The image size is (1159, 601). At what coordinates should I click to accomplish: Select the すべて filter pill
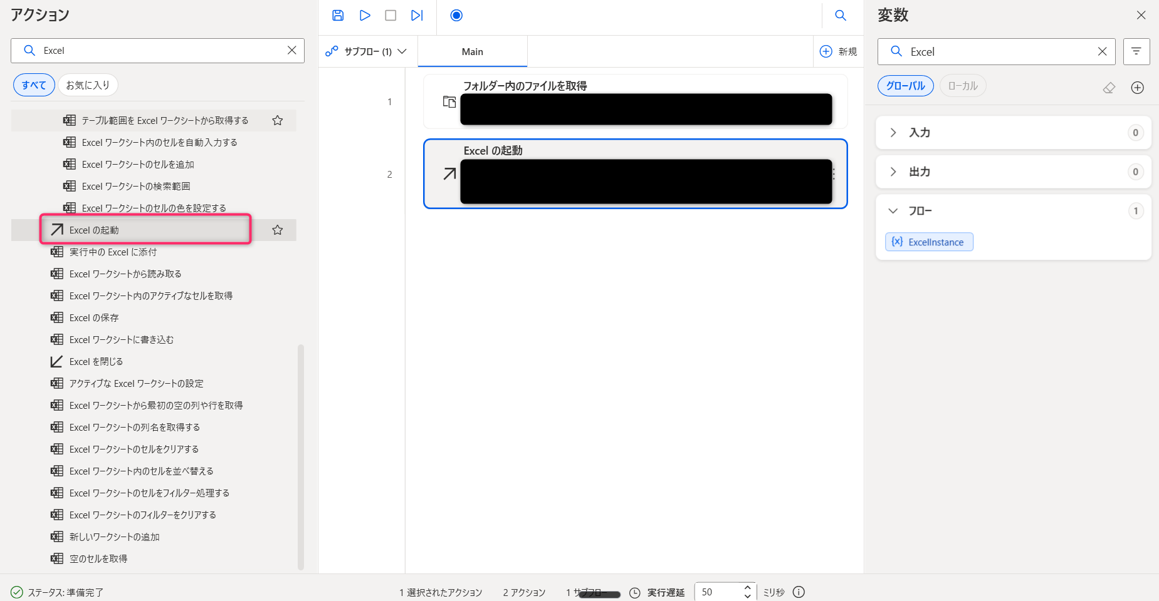[x=34, y=85]
